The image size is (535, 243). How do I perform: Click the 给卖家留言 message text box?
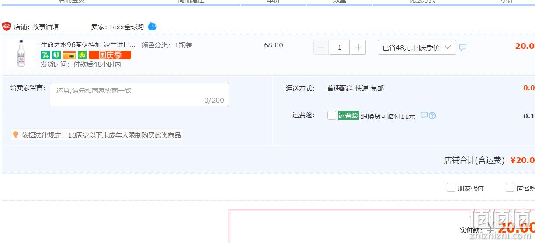click(x=139, y=94)
